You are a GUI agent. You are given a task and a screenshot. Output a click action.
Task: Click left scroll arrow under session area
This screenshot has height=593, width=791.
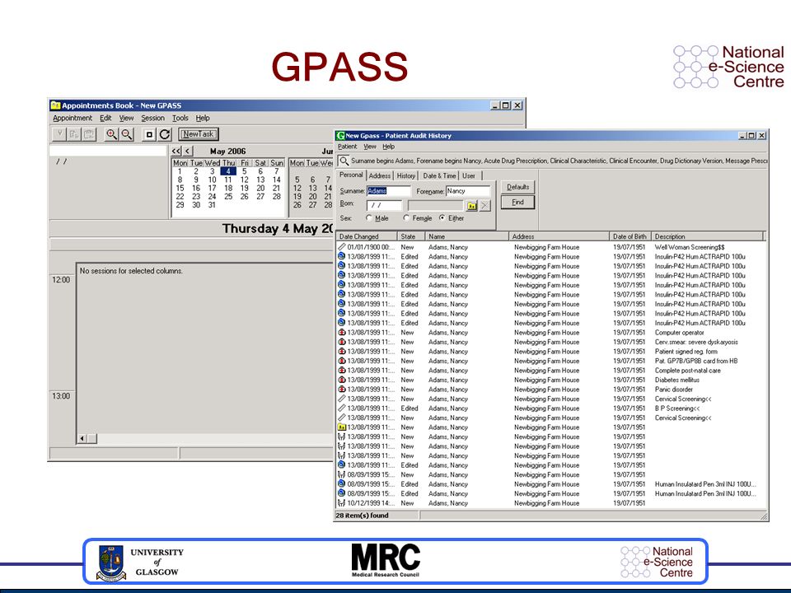coord(82,439)
